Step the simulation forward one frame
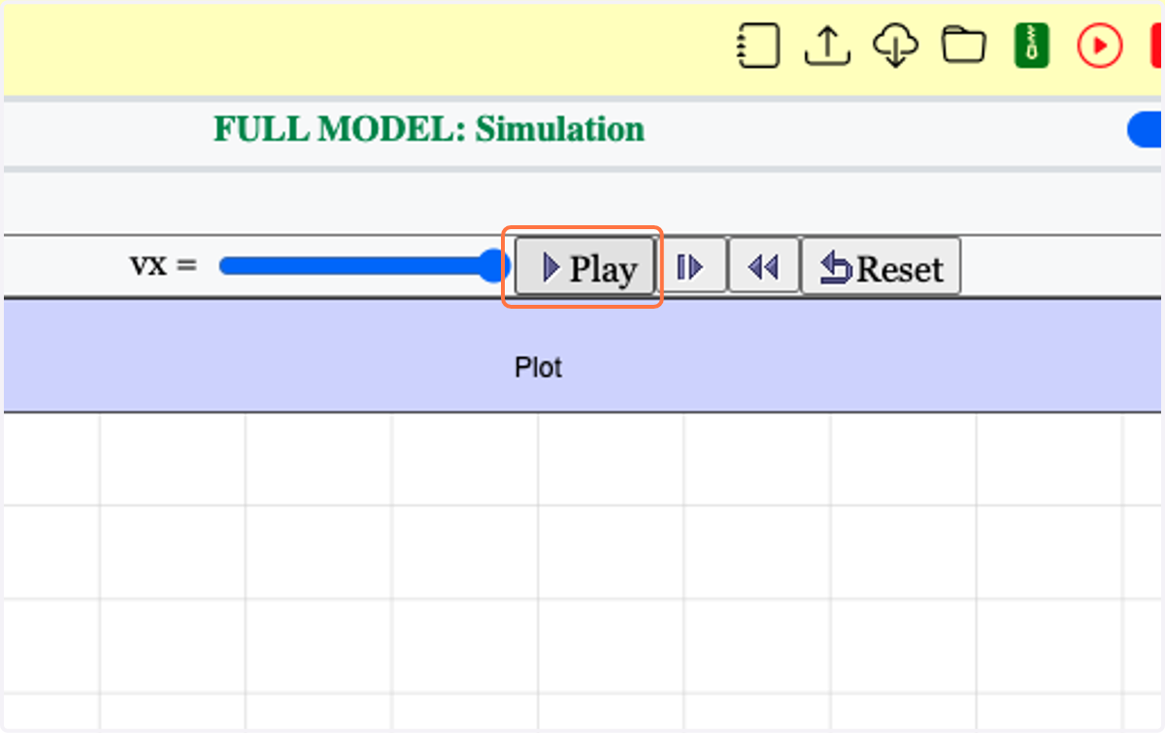 click(x=692, y=266)
